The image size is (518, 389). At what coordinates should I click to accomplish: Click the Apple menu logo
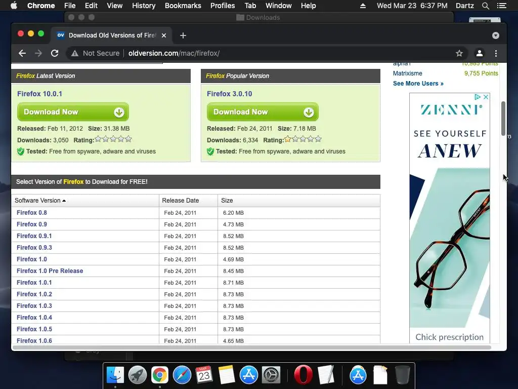[x=14, y=6]
